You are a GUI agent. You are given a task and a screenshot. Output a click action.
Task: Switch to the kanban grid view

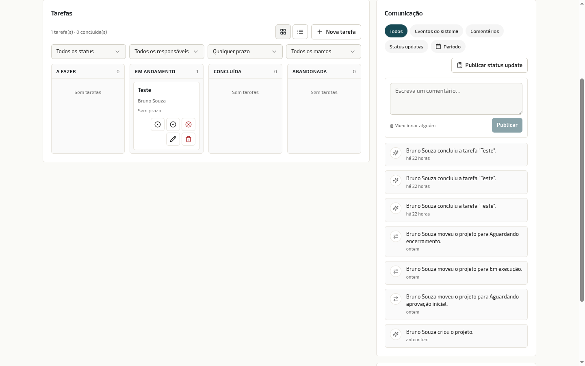point(283,32)
